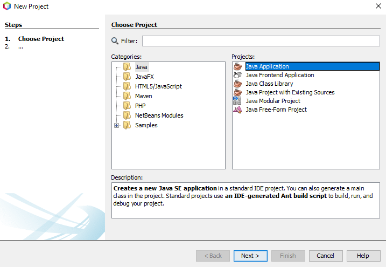386x267 pixels.
Task: Select Java Application project type
Action: 312,66
